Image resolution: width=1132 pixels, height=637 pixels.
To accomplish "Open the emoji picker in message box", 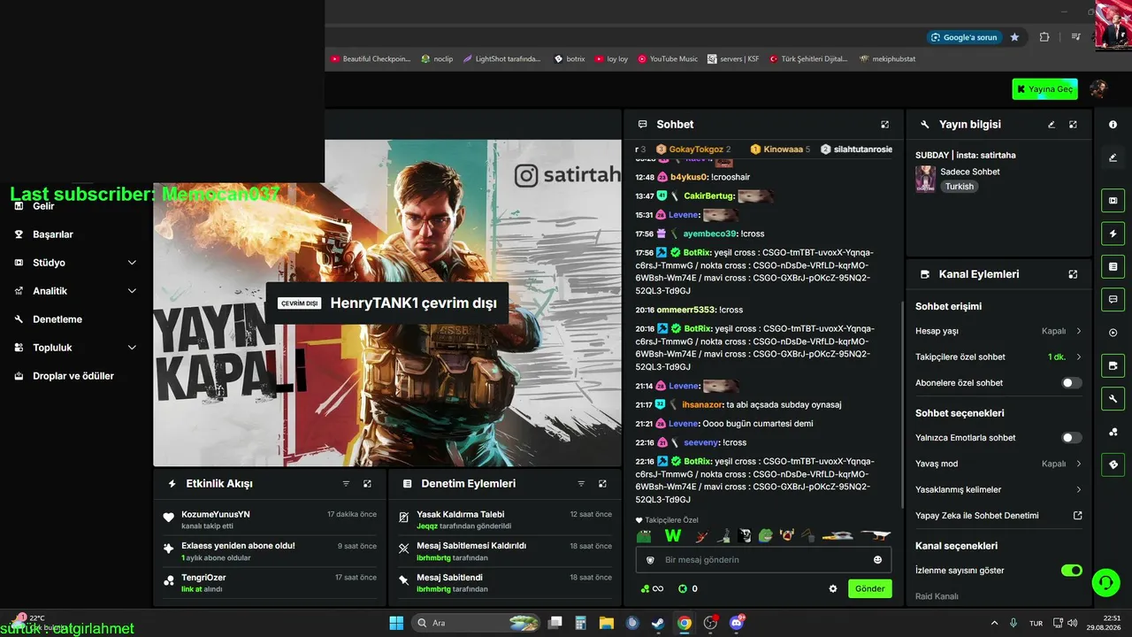I will 877,560.
